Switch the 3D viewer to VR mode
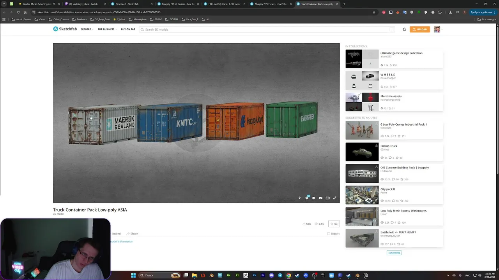Screen dimensions: 499x280 click(x=320, y=198)
